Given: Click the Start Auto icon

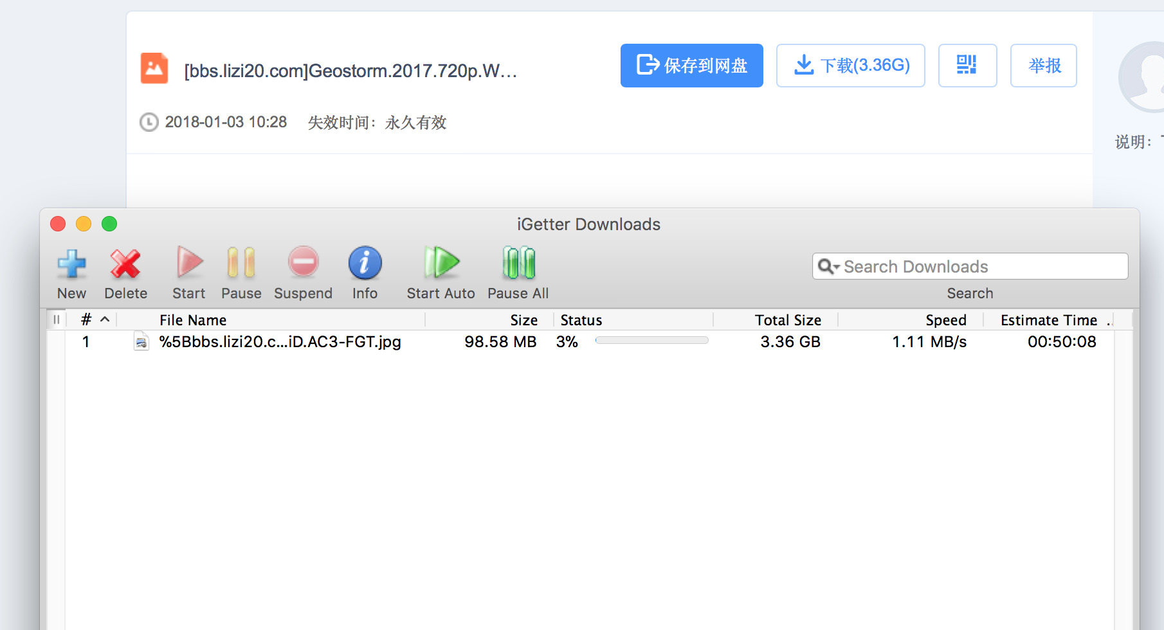Looking at the screenshot, I should pyautogui.click(x=441, y=264).
